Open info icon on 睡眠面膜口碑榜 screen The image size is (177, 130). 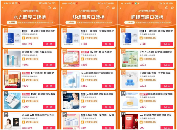[167, 8]
